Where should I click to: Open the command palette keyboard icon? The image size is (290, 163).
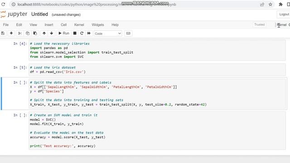(128, 34)
